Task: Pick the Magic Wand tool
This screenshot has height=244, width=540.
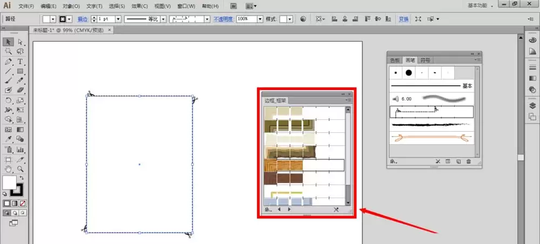Action: 9,52
